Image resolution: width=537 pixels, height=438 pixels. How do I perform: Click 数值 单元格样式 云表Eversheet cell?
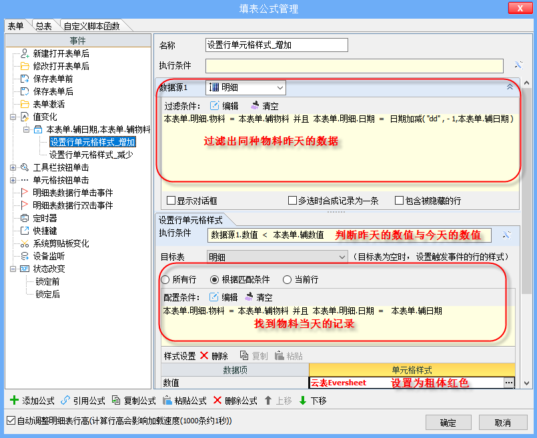(406, 383)
